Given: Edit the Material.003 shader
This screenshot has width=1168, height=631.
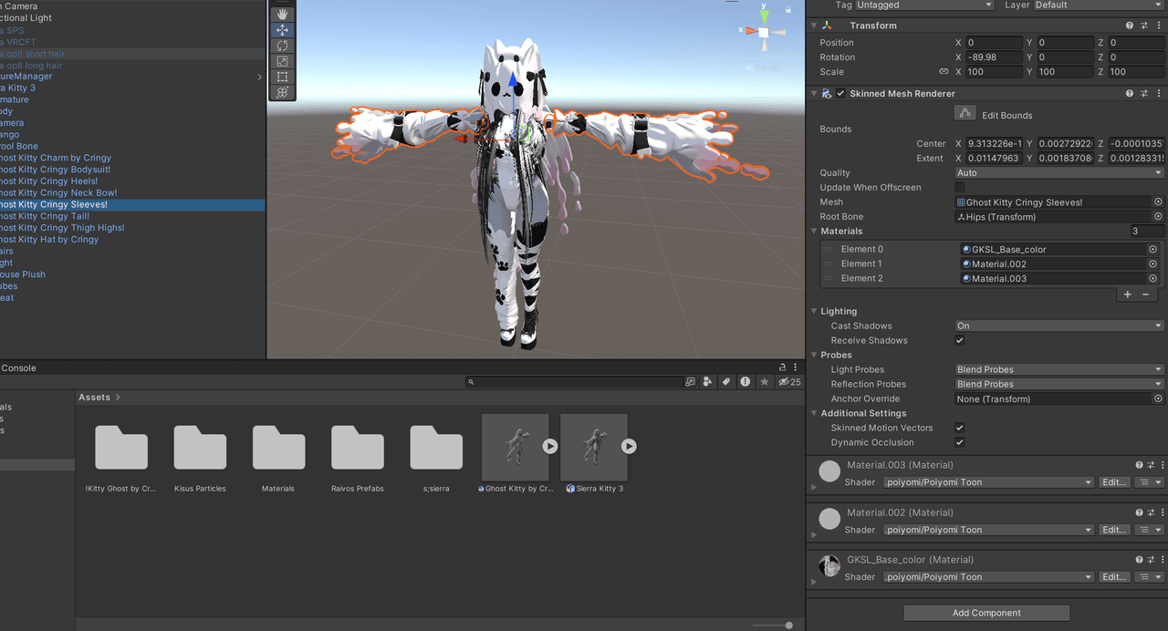Looking at the screenshot, I should [x=1114, y=482].
